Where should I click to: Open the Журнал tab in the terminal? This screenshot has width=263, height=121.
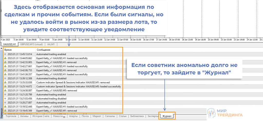[167, 116]
